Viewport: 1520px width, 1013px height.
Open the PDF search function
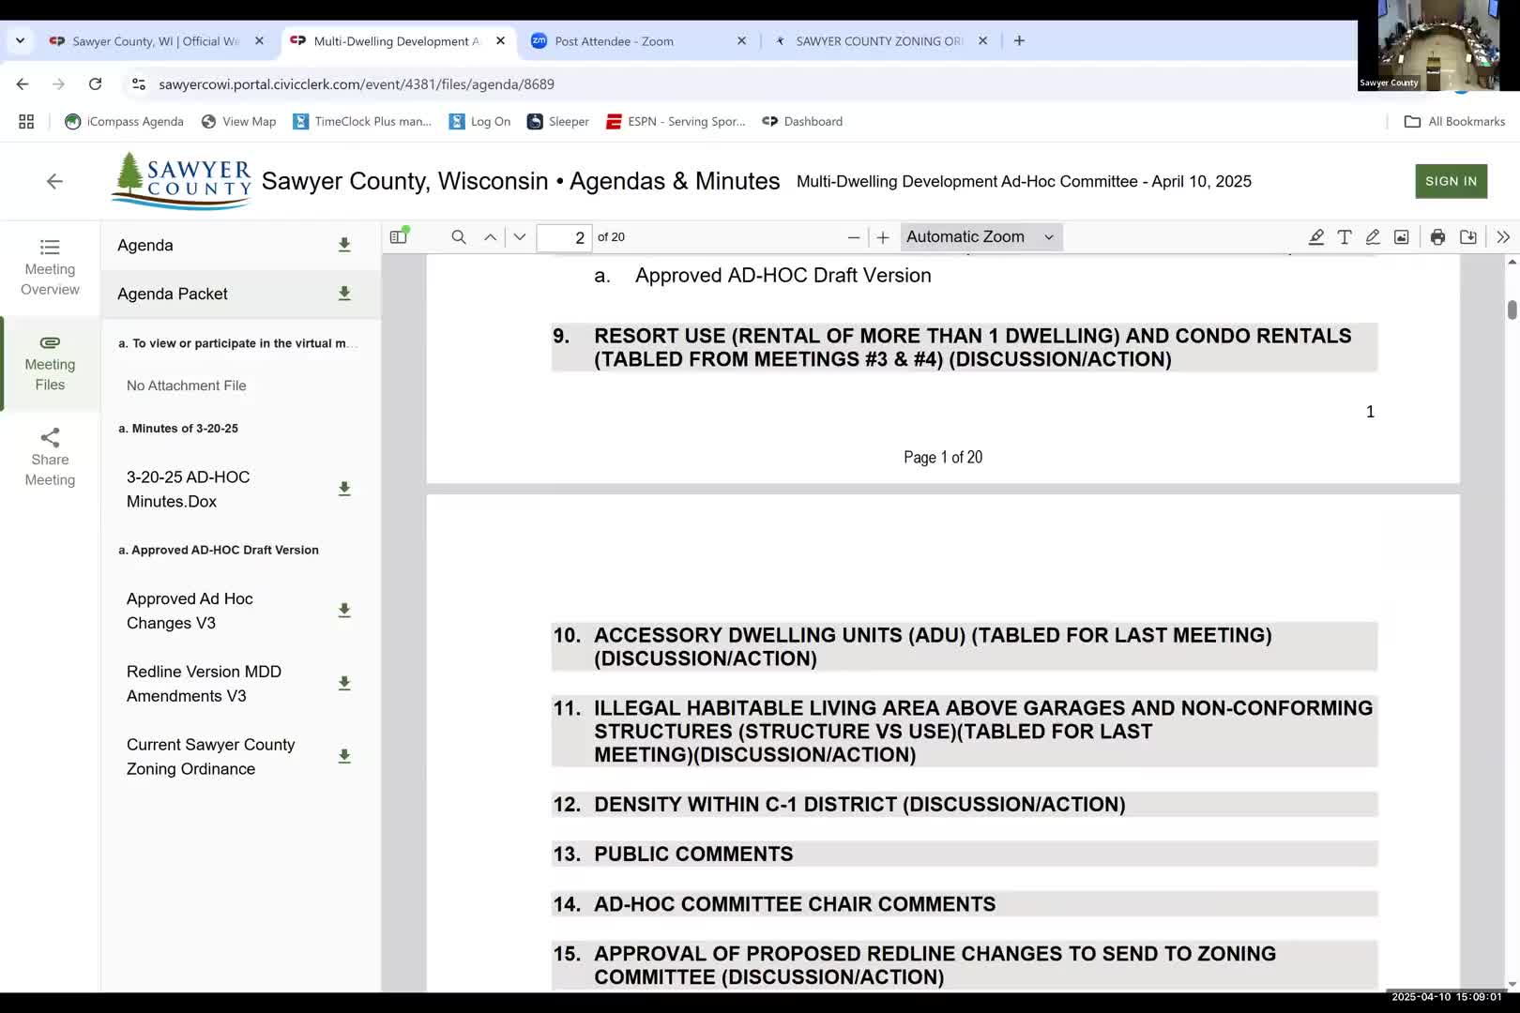point(458,236)
